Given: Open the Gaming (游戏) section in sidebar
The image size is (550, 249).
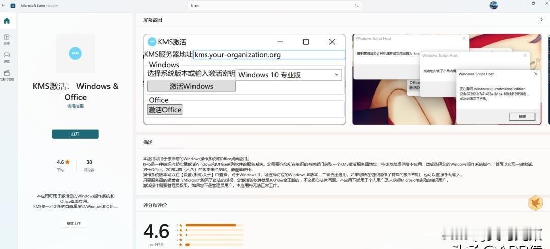Looking at the screenshot, I should [7, 57].
